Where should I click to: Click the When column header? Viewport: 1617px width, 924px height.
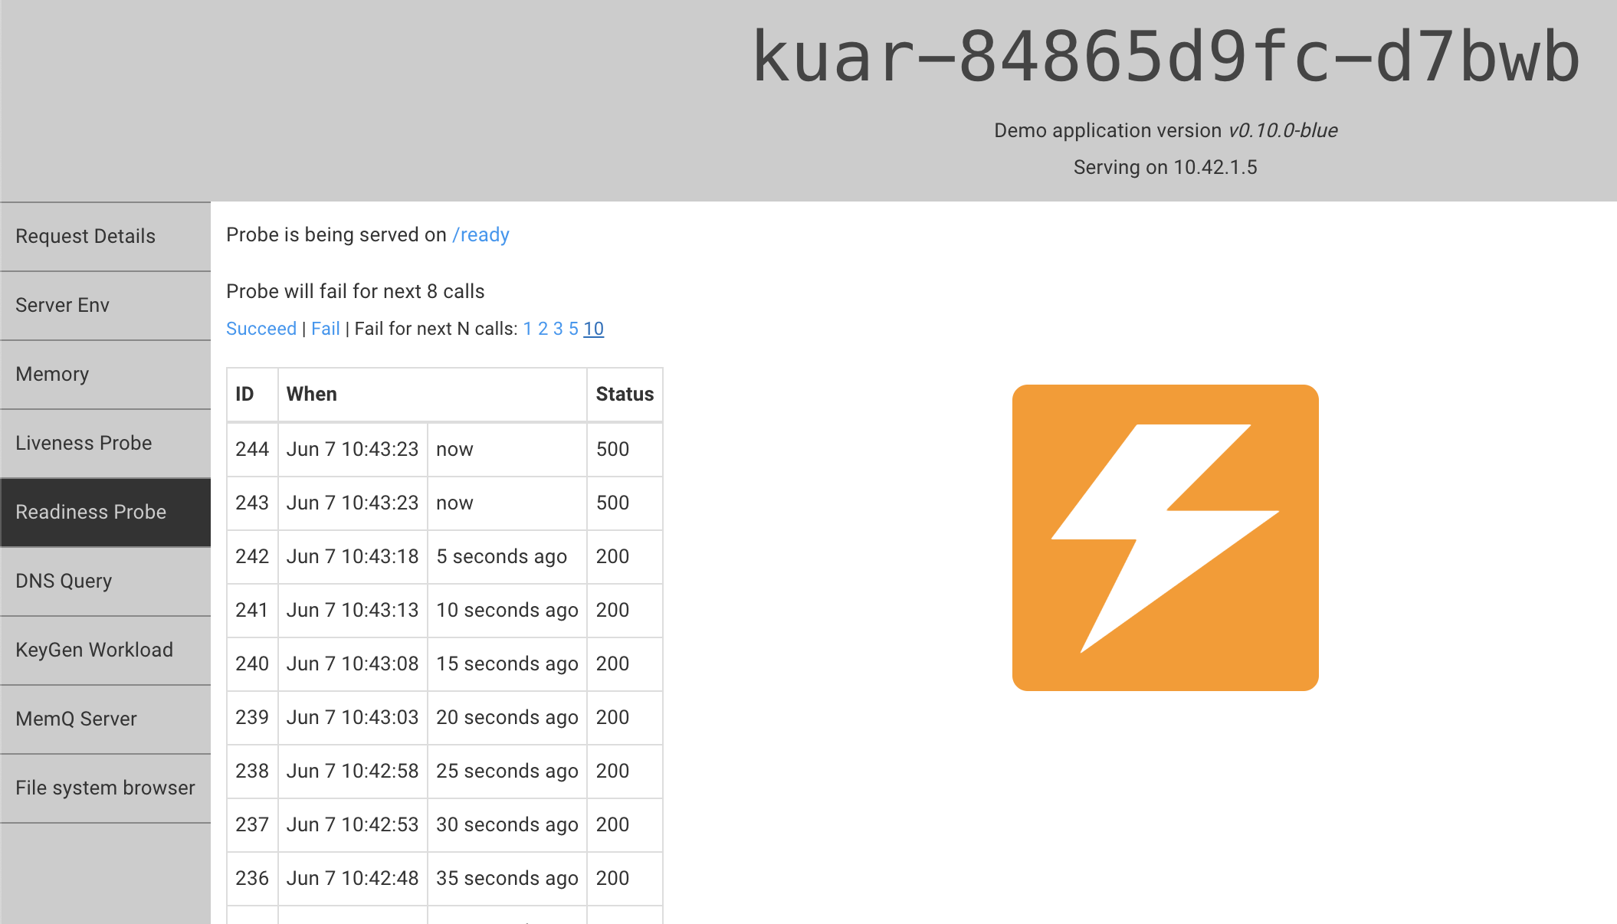311,394
